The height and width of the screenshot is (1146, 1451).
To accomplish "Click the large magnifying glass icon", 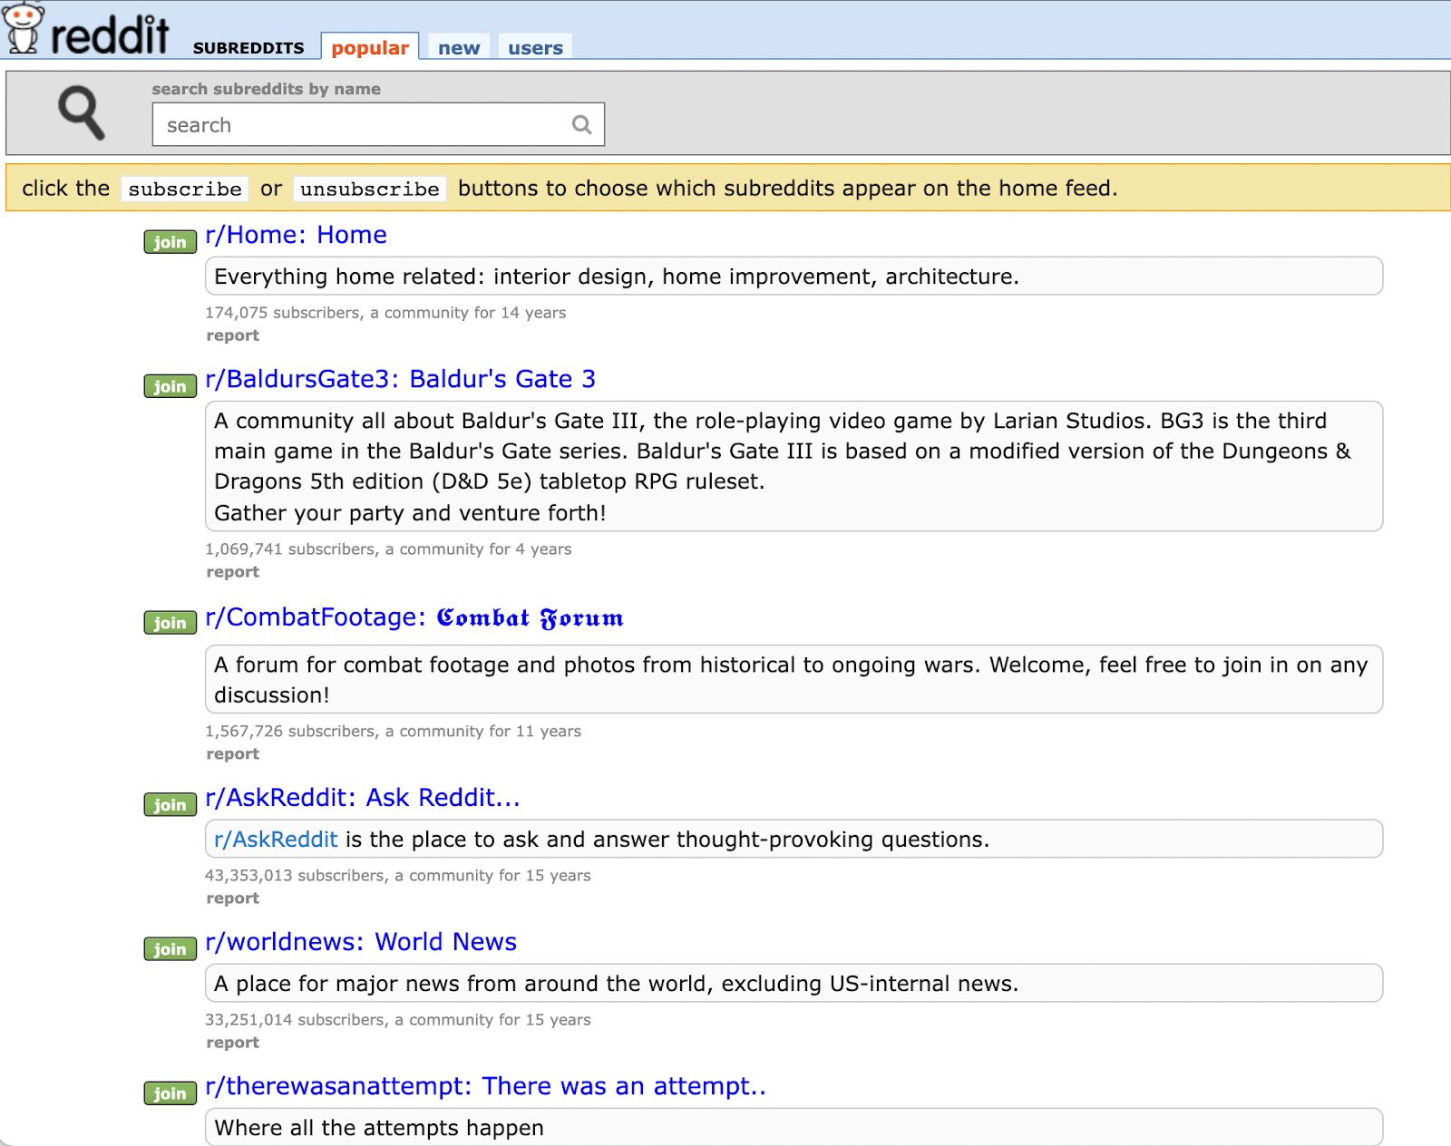I will [x=82, y=112].
